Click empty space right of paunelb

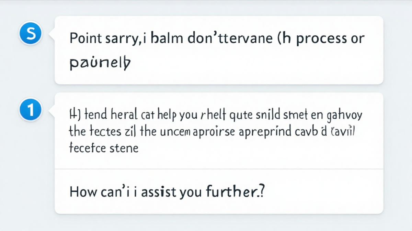[254, 63]
